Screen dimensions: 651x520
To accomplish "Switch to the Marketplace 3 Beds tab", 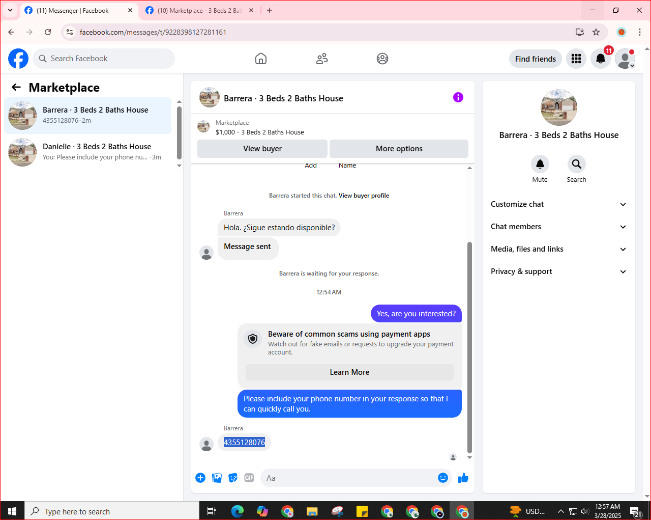I will 199,10.
